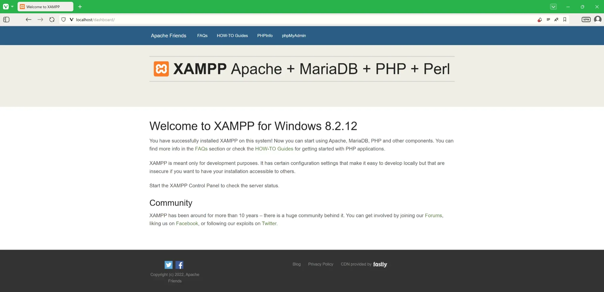Screen dimensions: 604x292
Task: Switch to reader view
Action: point(548,20)
